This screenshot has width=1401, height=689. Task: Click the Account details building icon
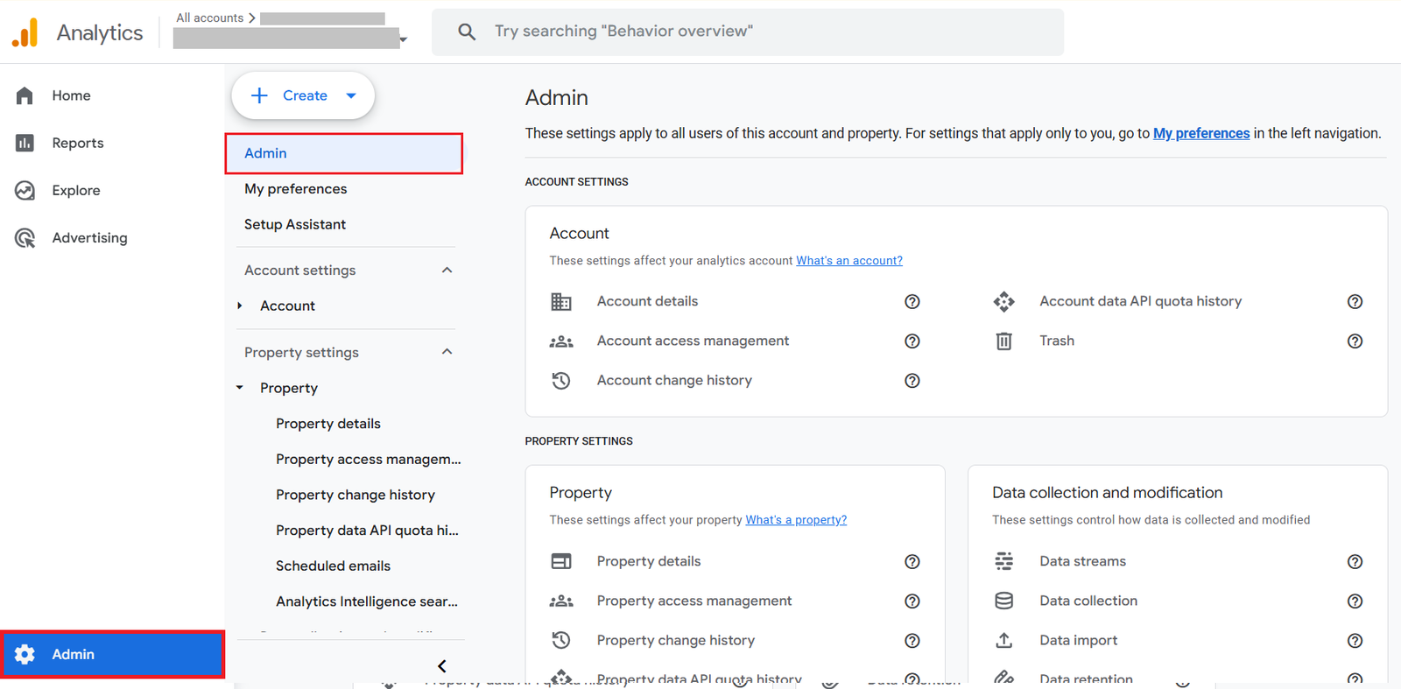tap(561, 301)
